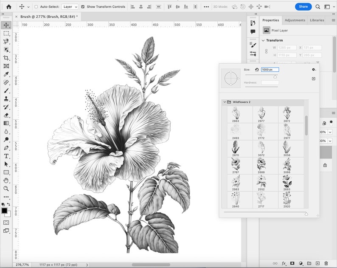Select the Move tool in the toolbar
The width and height of the screenshot is (337, 268).
pos(6,25)
